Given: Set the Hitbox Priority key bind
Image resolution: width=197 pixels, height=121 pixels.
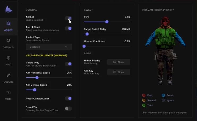Looking at the screenshot, I should [x=119, y=62].
